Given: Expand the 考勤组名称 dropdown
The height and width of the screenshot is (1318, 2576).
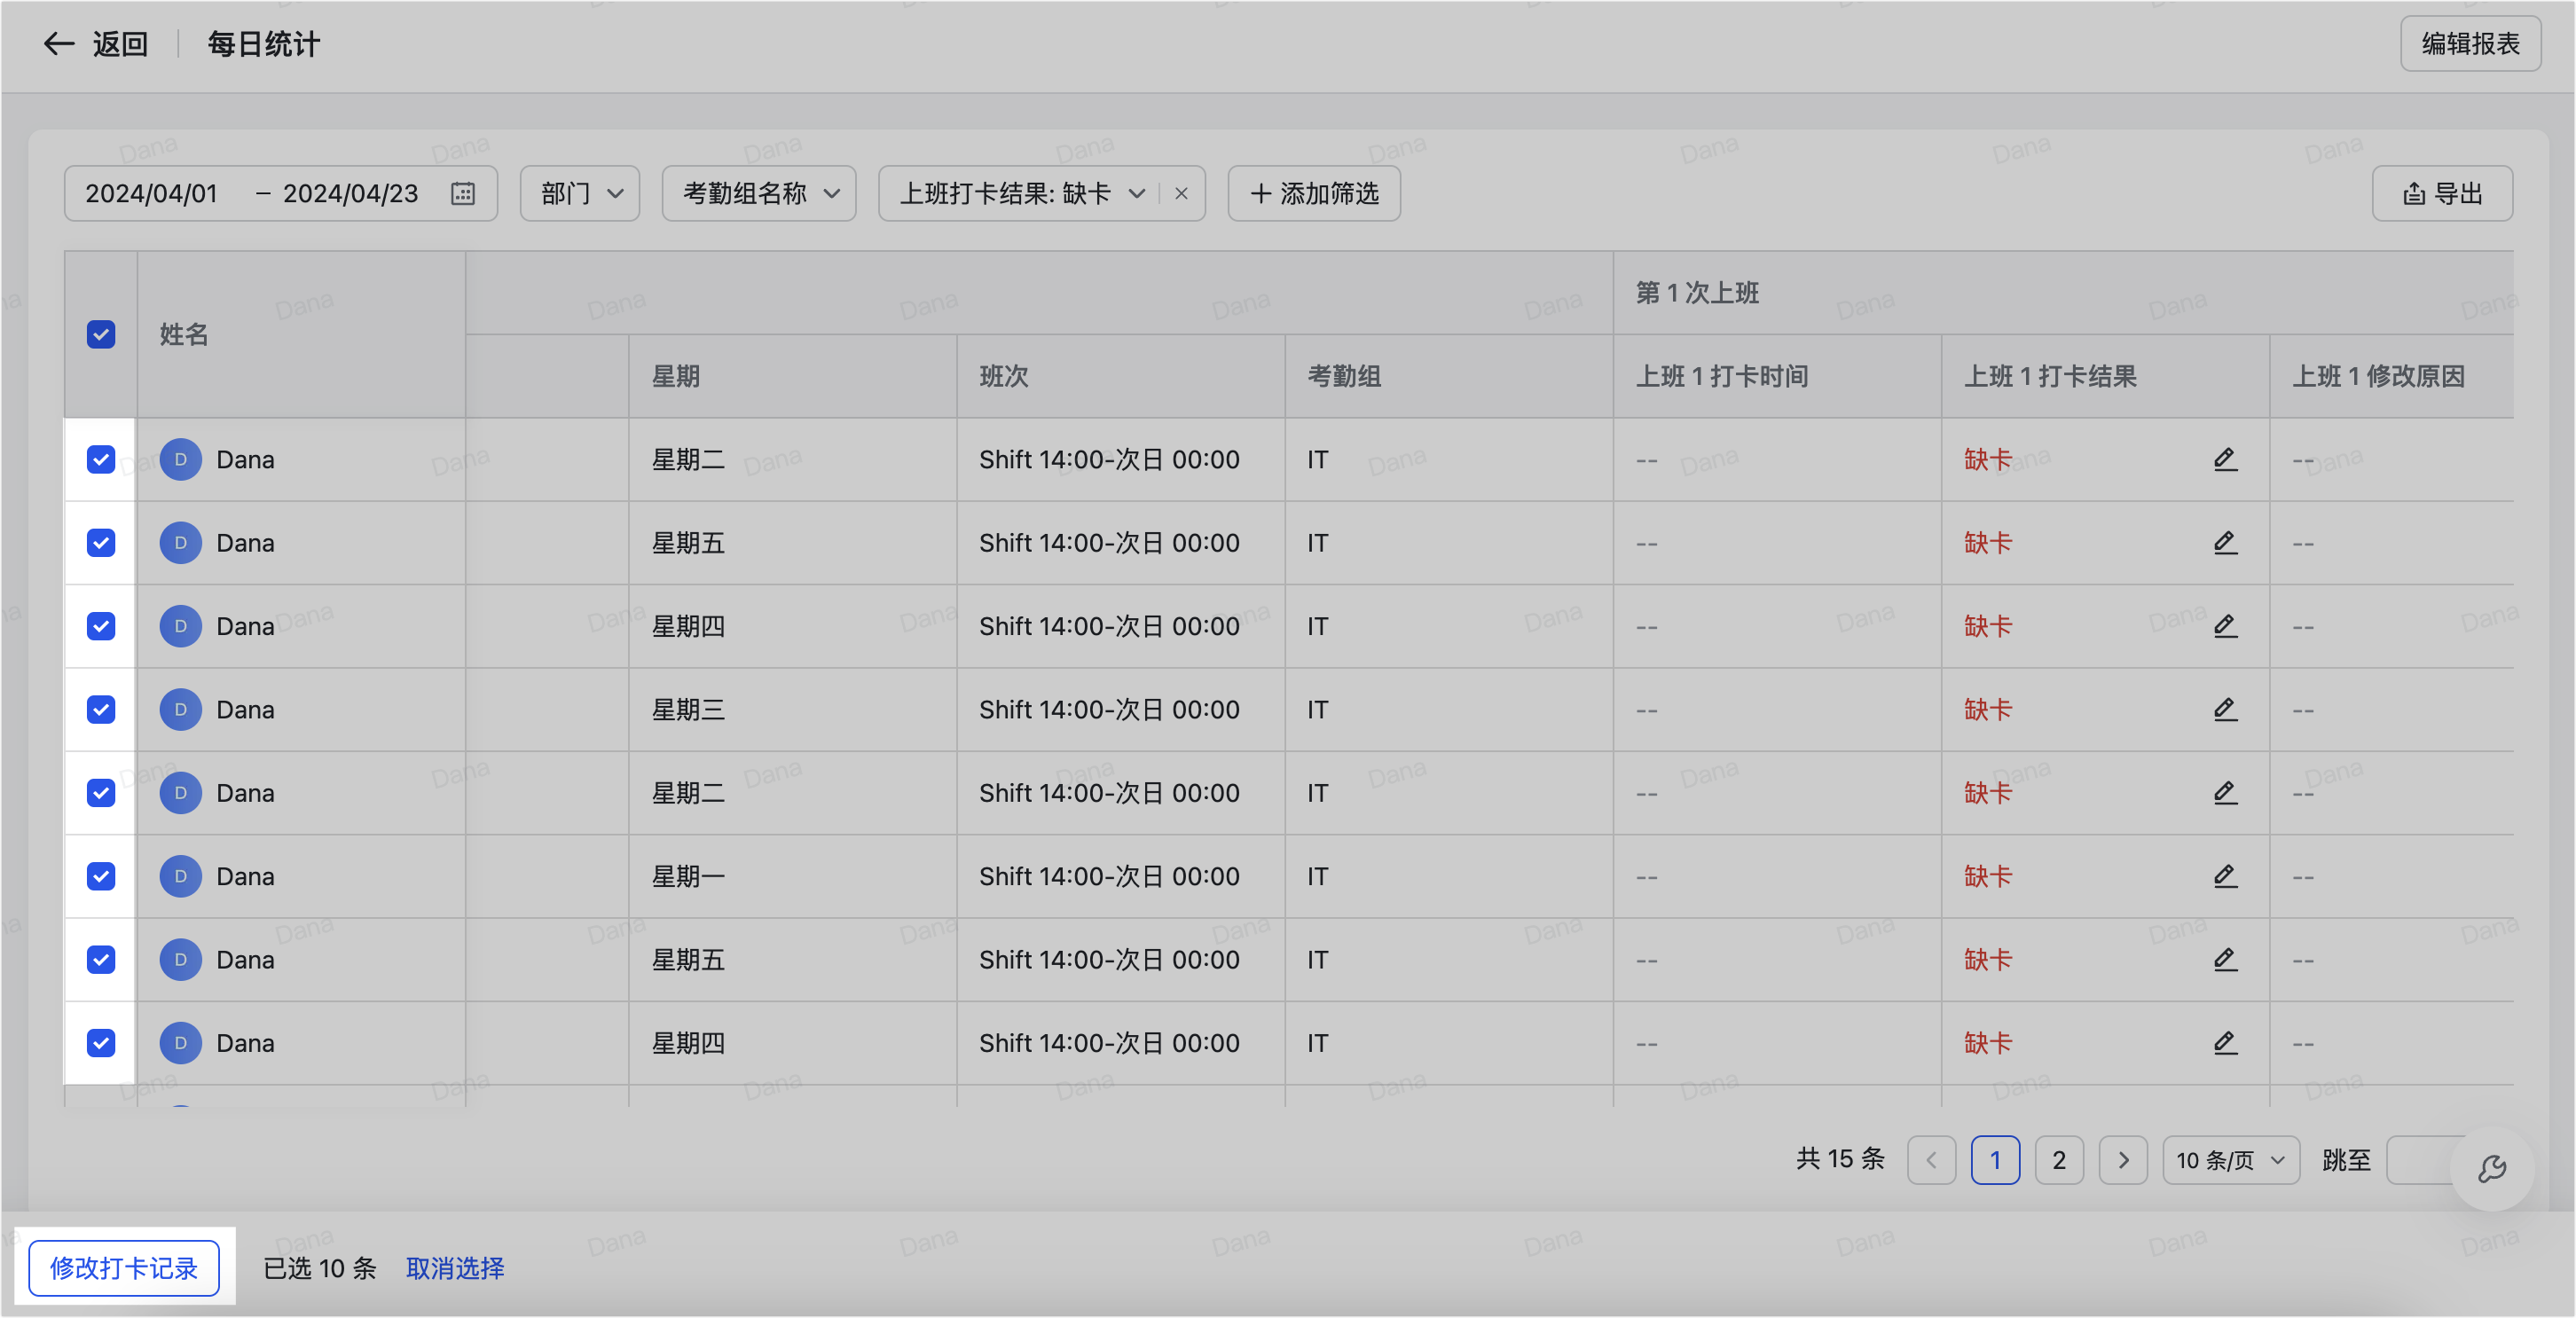Looking at the screenshot, I should point(759,193).
